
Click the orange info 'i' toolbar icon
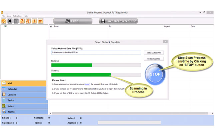pos(34,21)
